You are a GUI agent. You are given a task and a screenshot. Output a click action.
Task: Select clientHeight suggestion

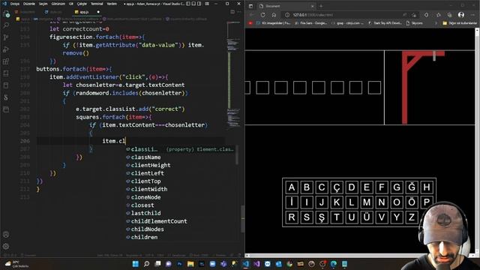[x=181, y=165]
